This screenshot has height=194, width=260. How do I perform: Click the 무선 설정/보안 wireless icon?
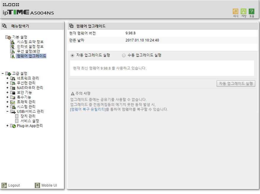click(12, 52)
